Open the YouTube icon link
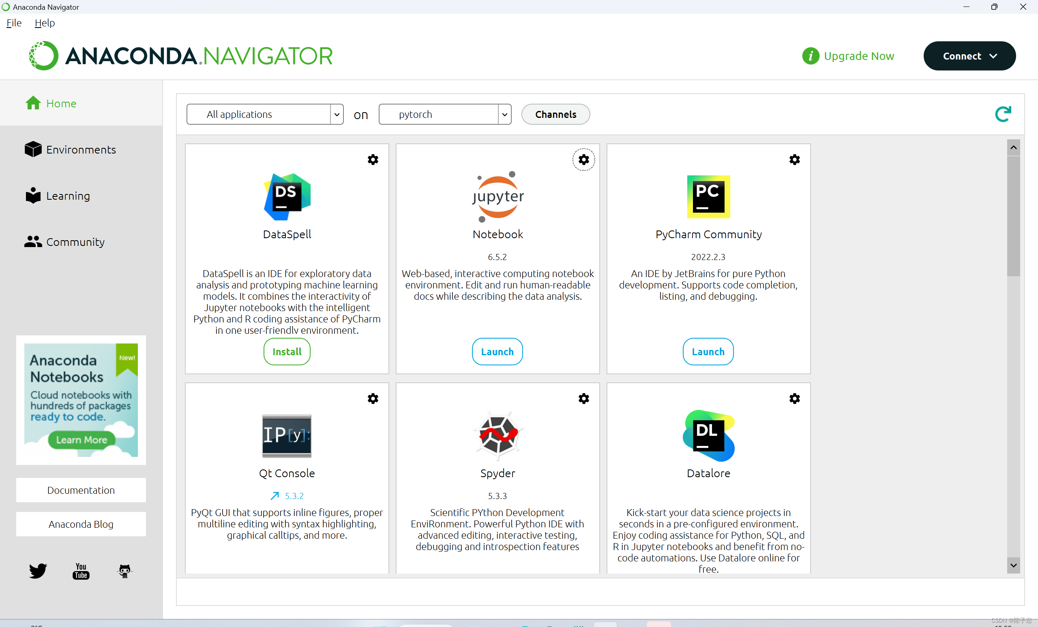 click(81, 571)
